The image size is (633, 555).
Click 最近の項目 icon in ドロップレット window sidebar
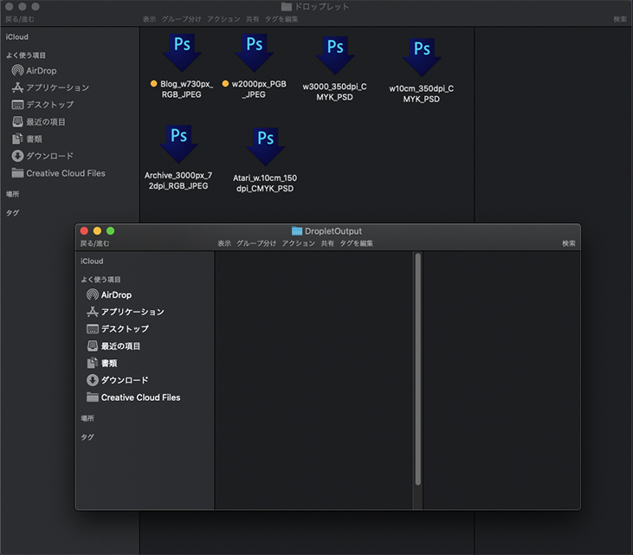tap(17, 121)
